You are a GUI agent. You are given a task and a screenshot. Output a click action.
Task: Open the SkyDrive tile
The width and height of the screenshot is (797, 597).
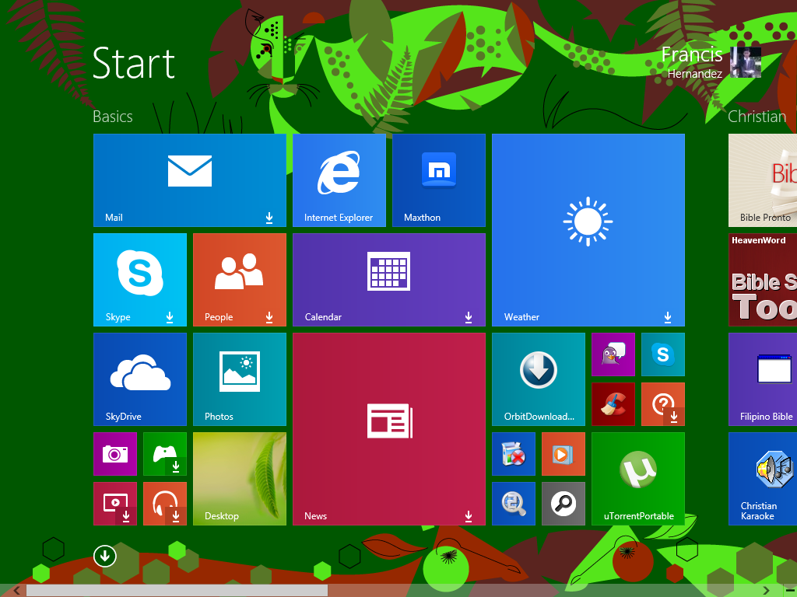click(140, 379)
